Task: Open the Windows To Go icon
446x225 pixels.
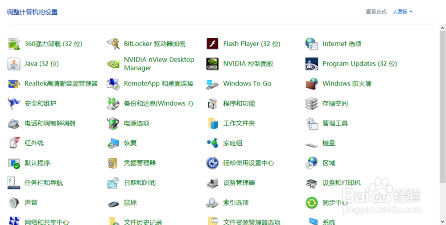Action: point(212,84)
